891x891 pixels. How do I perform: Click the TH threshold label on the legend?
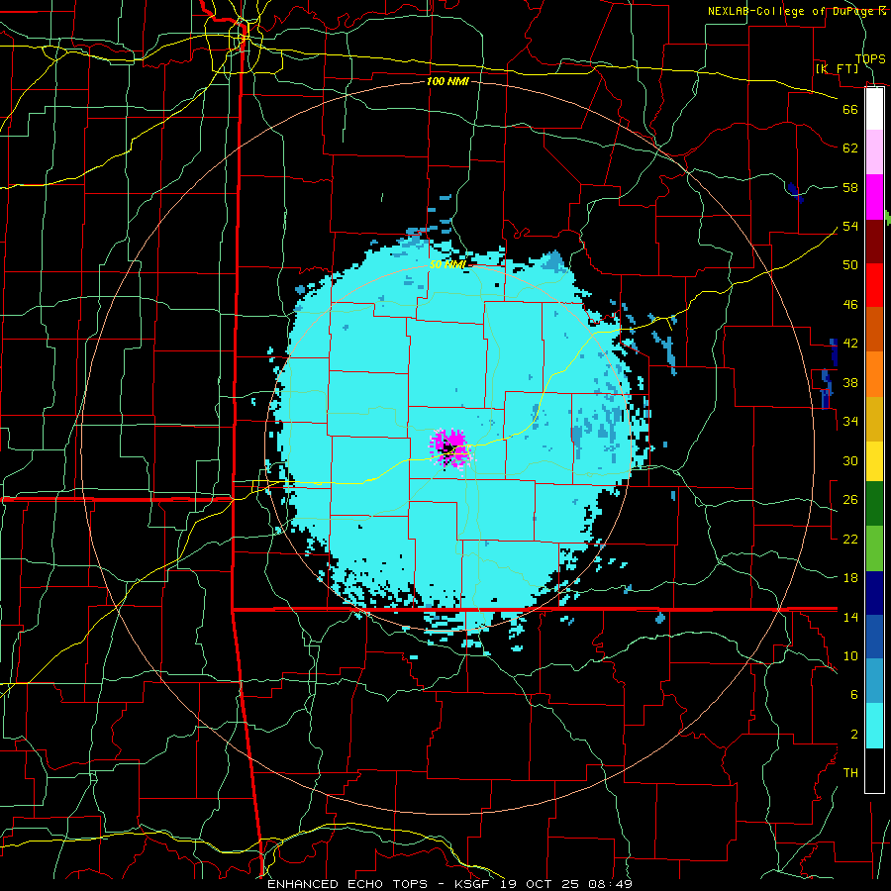click(850, 773)
